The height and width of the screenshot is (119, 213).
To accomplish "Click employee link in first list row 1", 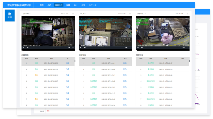I will [68, 63].
